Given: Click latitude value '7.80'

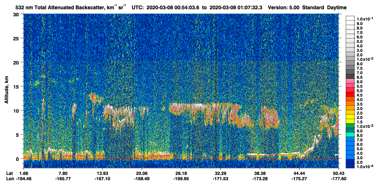Looking at the screenshot, I should point(63,173).
